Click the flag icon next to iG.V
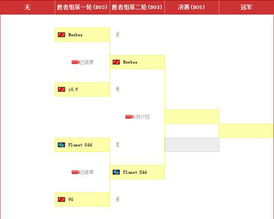This screenshot has height=219, width=274. click(x=61, y=89)
